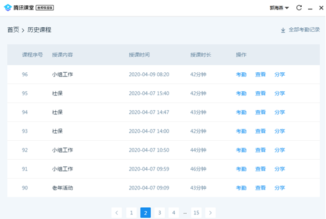Click 查看 for course 91
The height and width of the screenshot is (219, 326).
(260, 169)
